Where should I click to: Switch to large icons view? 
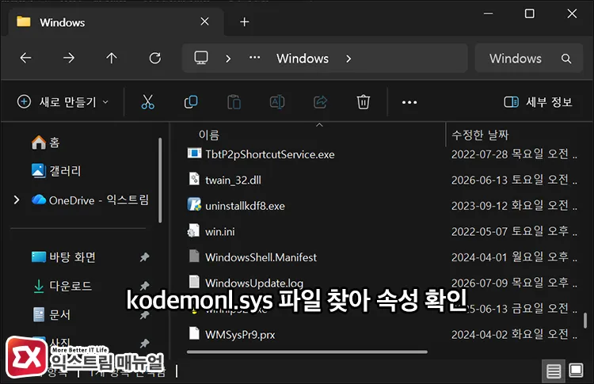pyautogui.click(x=576, y=371)
